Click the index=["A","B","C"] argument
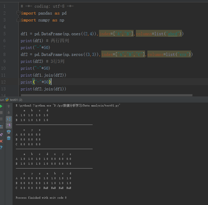The image size is (208, 205). [123, 54]
